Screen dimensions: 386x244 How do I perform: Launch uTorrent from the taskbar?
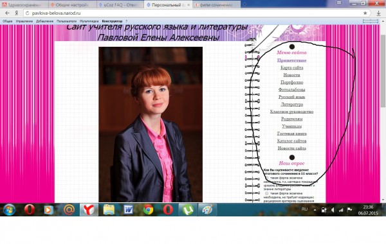tap(188, 210)
